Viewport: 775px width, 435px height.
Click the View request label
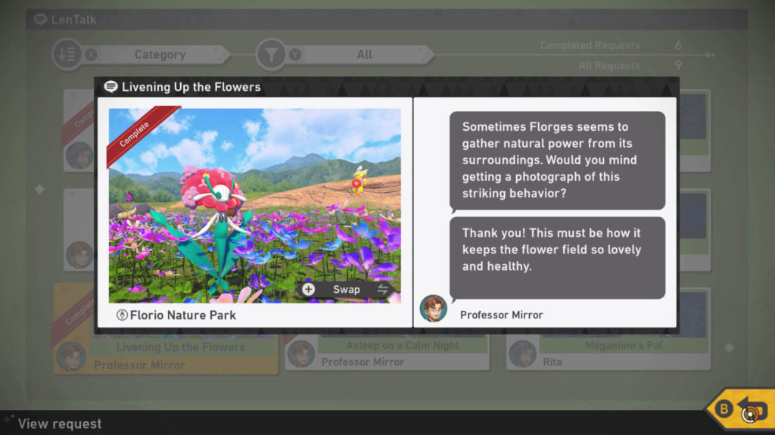click(x=60, y=424)
